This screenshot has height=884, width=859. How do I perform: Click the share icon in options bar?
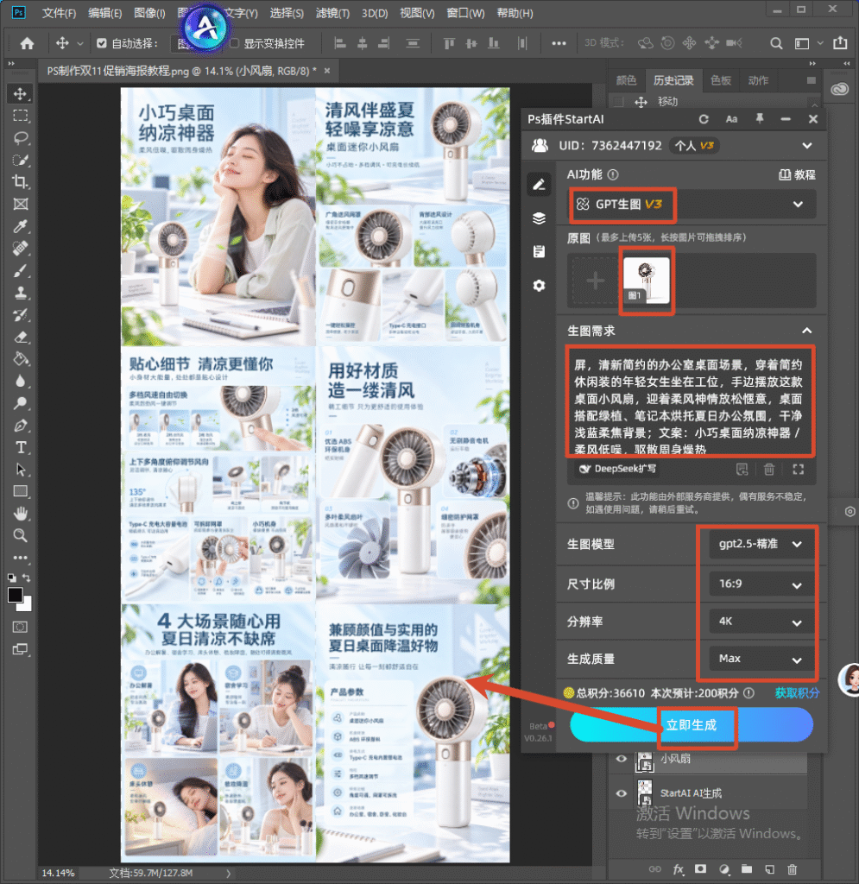840,43
